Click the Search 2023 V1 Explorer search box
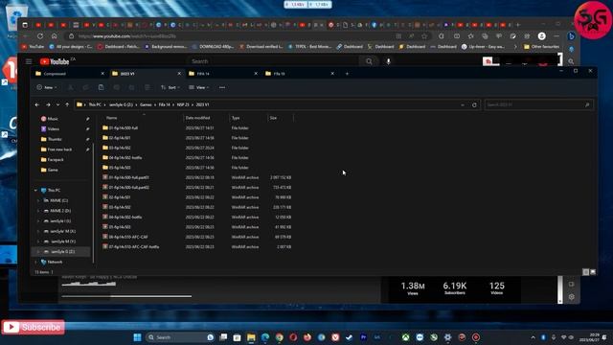The height and width of the screenshot is (345, 613). point(538,104)
